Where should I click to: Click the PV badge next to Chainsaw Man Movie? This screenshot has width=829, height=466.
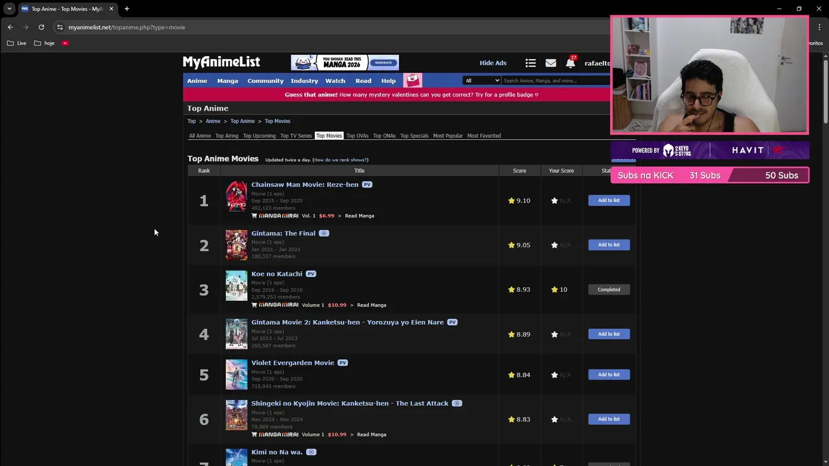367,184
